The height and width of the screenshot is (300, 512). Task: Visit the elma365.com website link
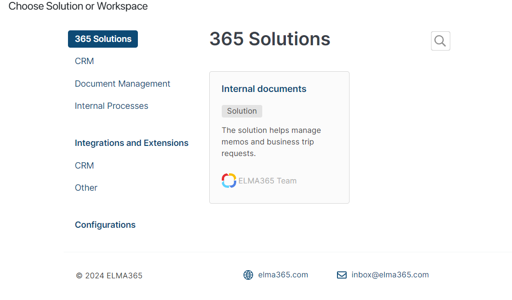pos(283,274)
